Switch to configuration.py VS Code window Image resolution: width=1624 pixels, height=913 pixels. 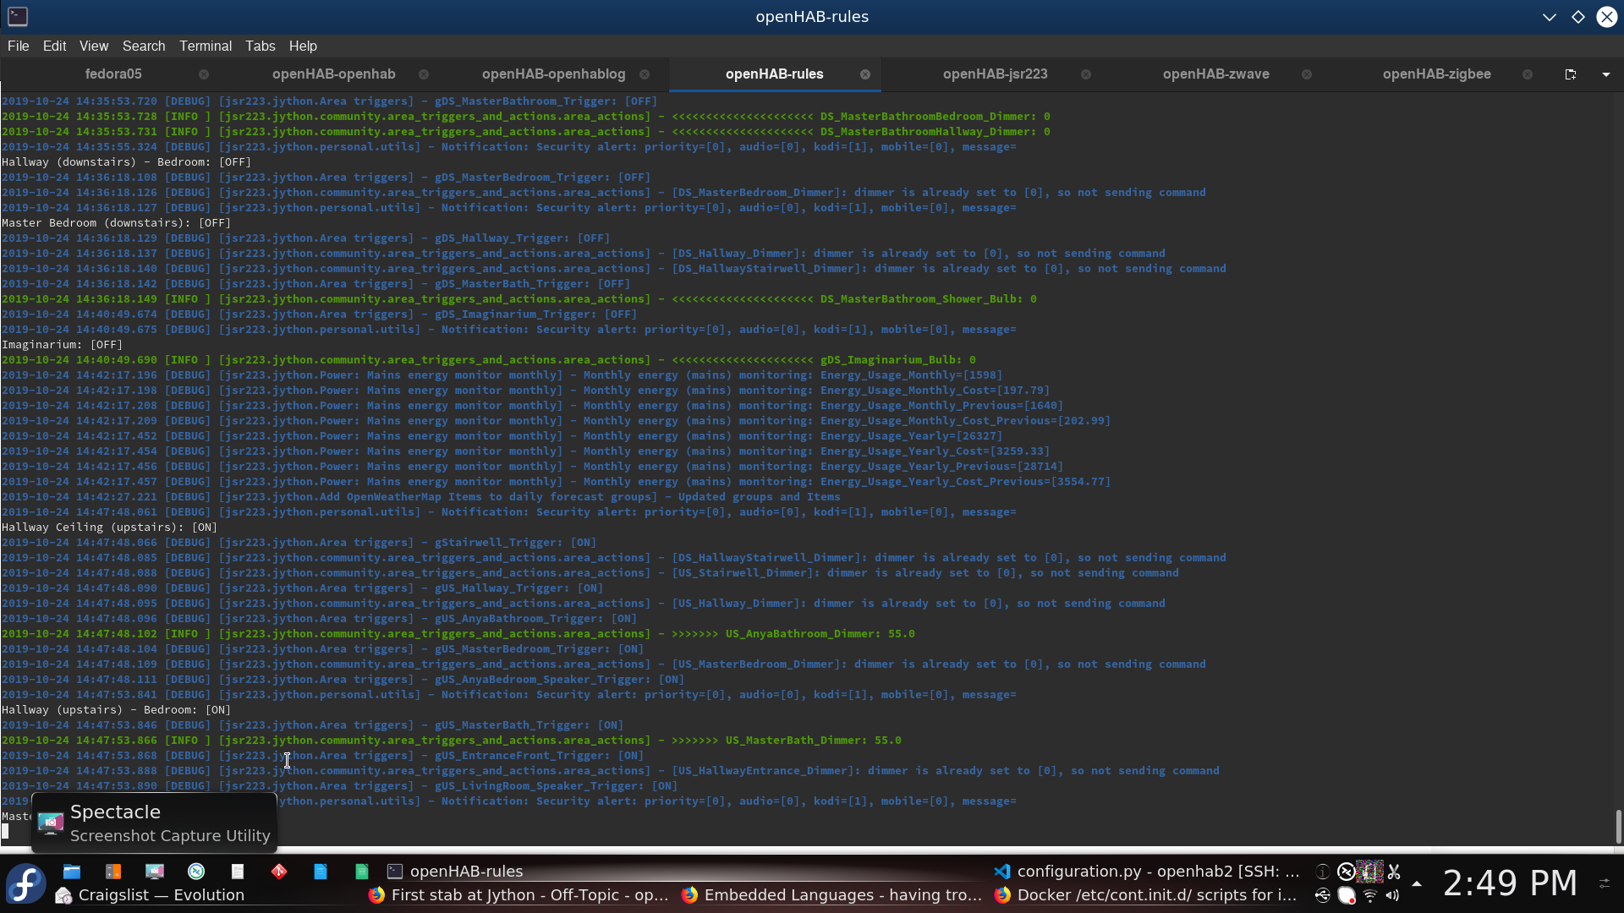tap(1148, 872)
